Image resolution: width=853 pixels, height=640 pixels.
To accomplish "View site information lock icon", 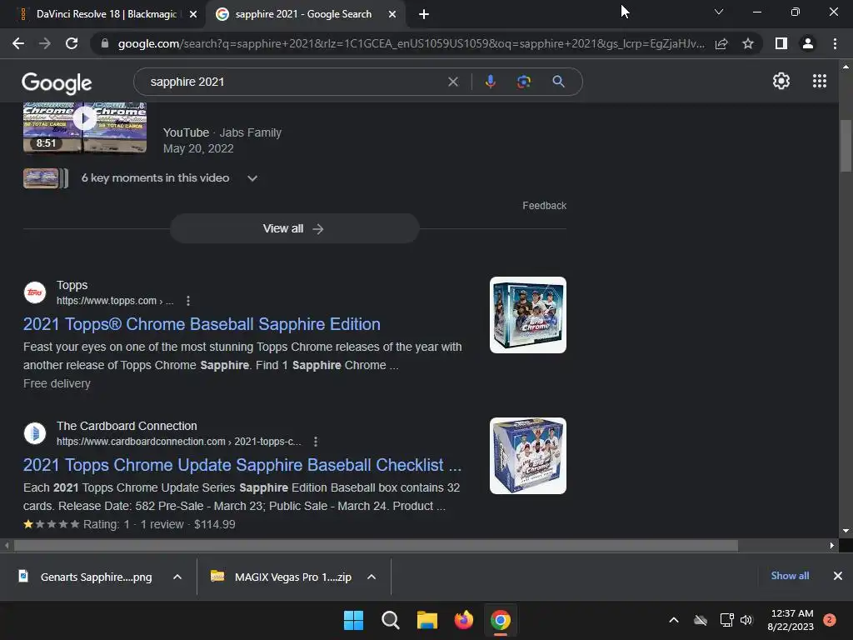I will [x=105, y=43].
